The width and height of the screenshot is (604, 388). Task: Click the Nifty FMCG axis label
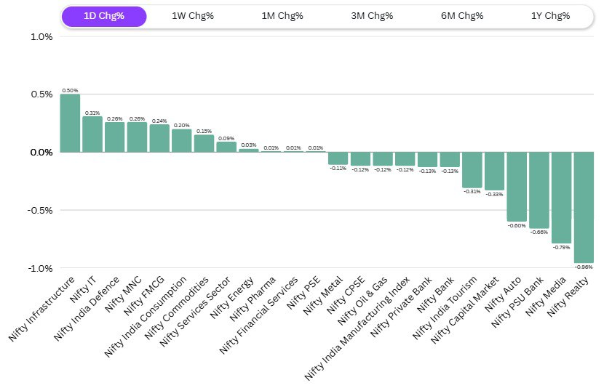(x=144, y=295)
